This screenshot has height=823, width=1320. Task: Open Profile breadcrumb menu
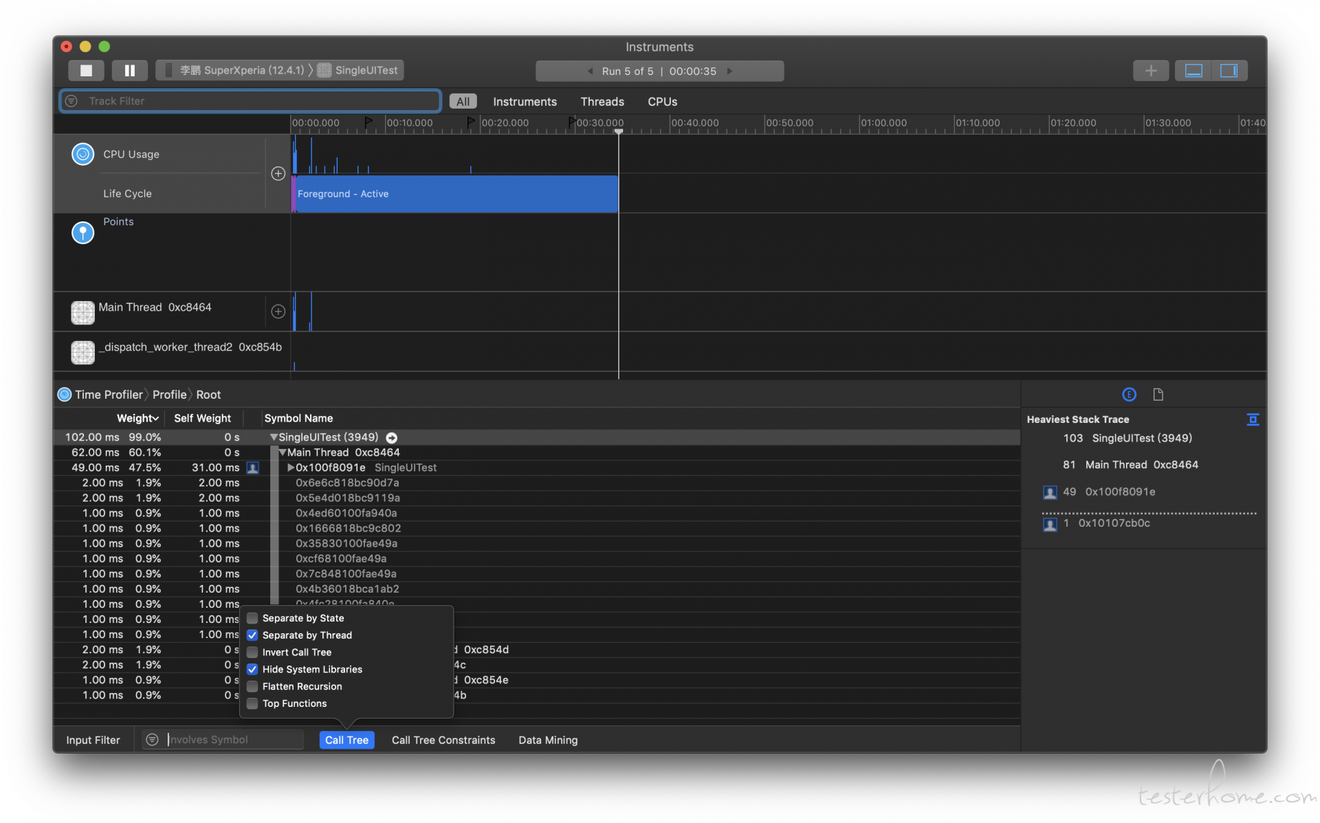pos(169,395)
